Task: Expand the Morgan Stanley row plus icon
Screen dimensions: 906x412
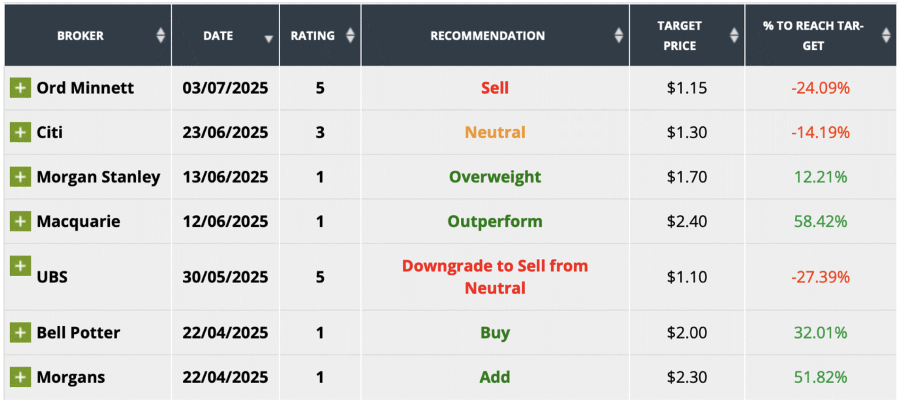Action: pos(20,177)
